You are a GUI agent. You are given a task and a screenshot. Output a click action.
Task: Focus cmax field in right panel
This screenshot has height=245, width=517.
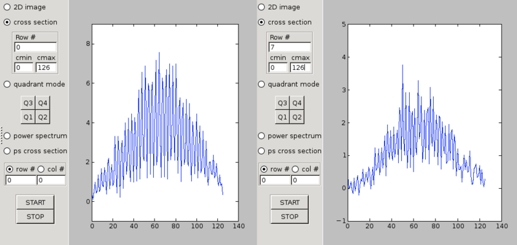coord(300,68)
